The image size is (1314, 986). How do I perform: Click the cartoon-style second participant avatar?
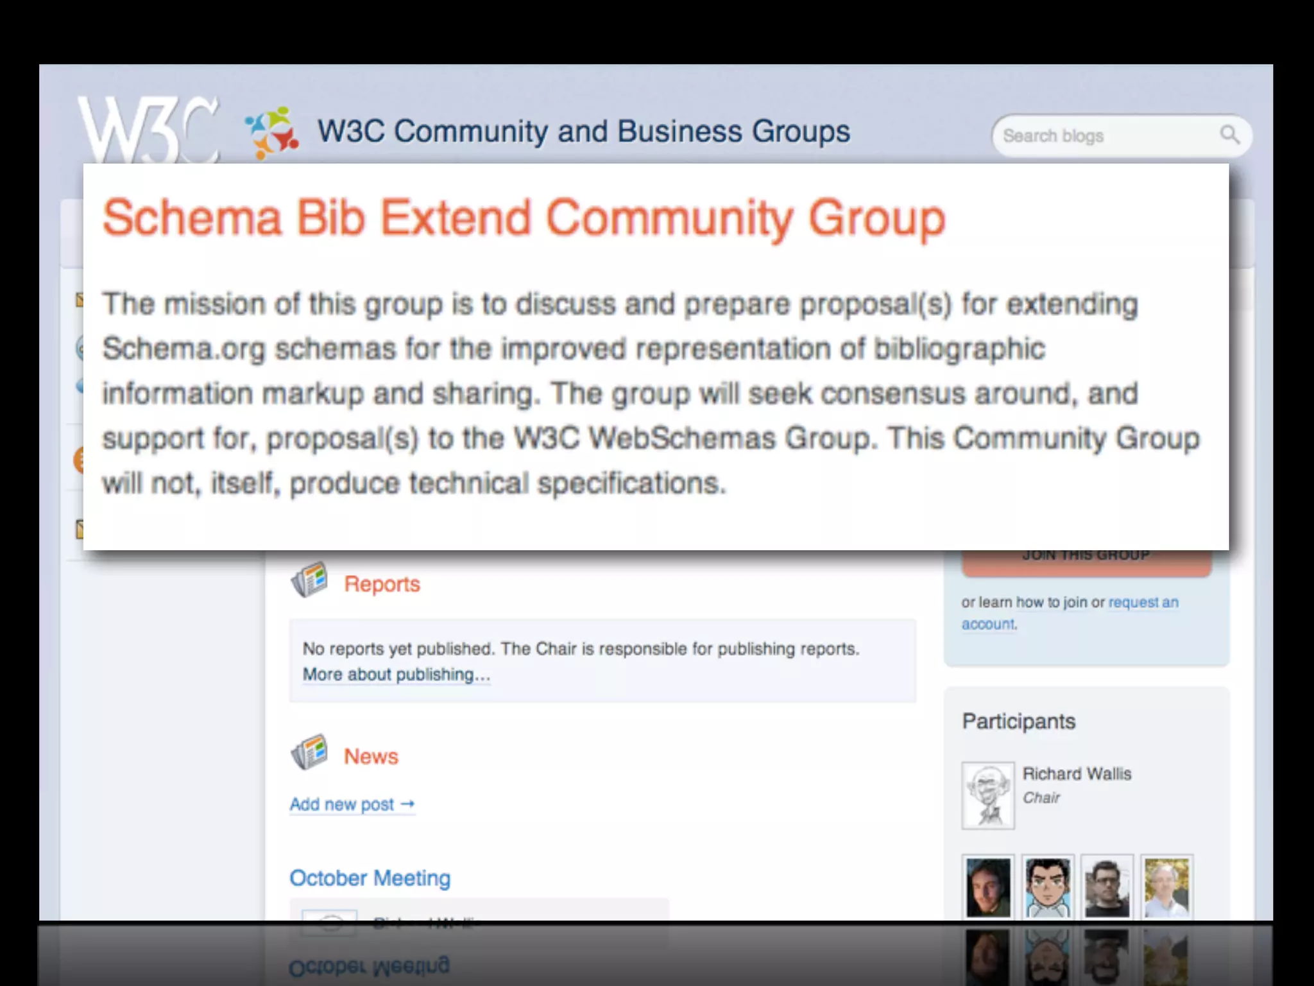[1048, 888]
